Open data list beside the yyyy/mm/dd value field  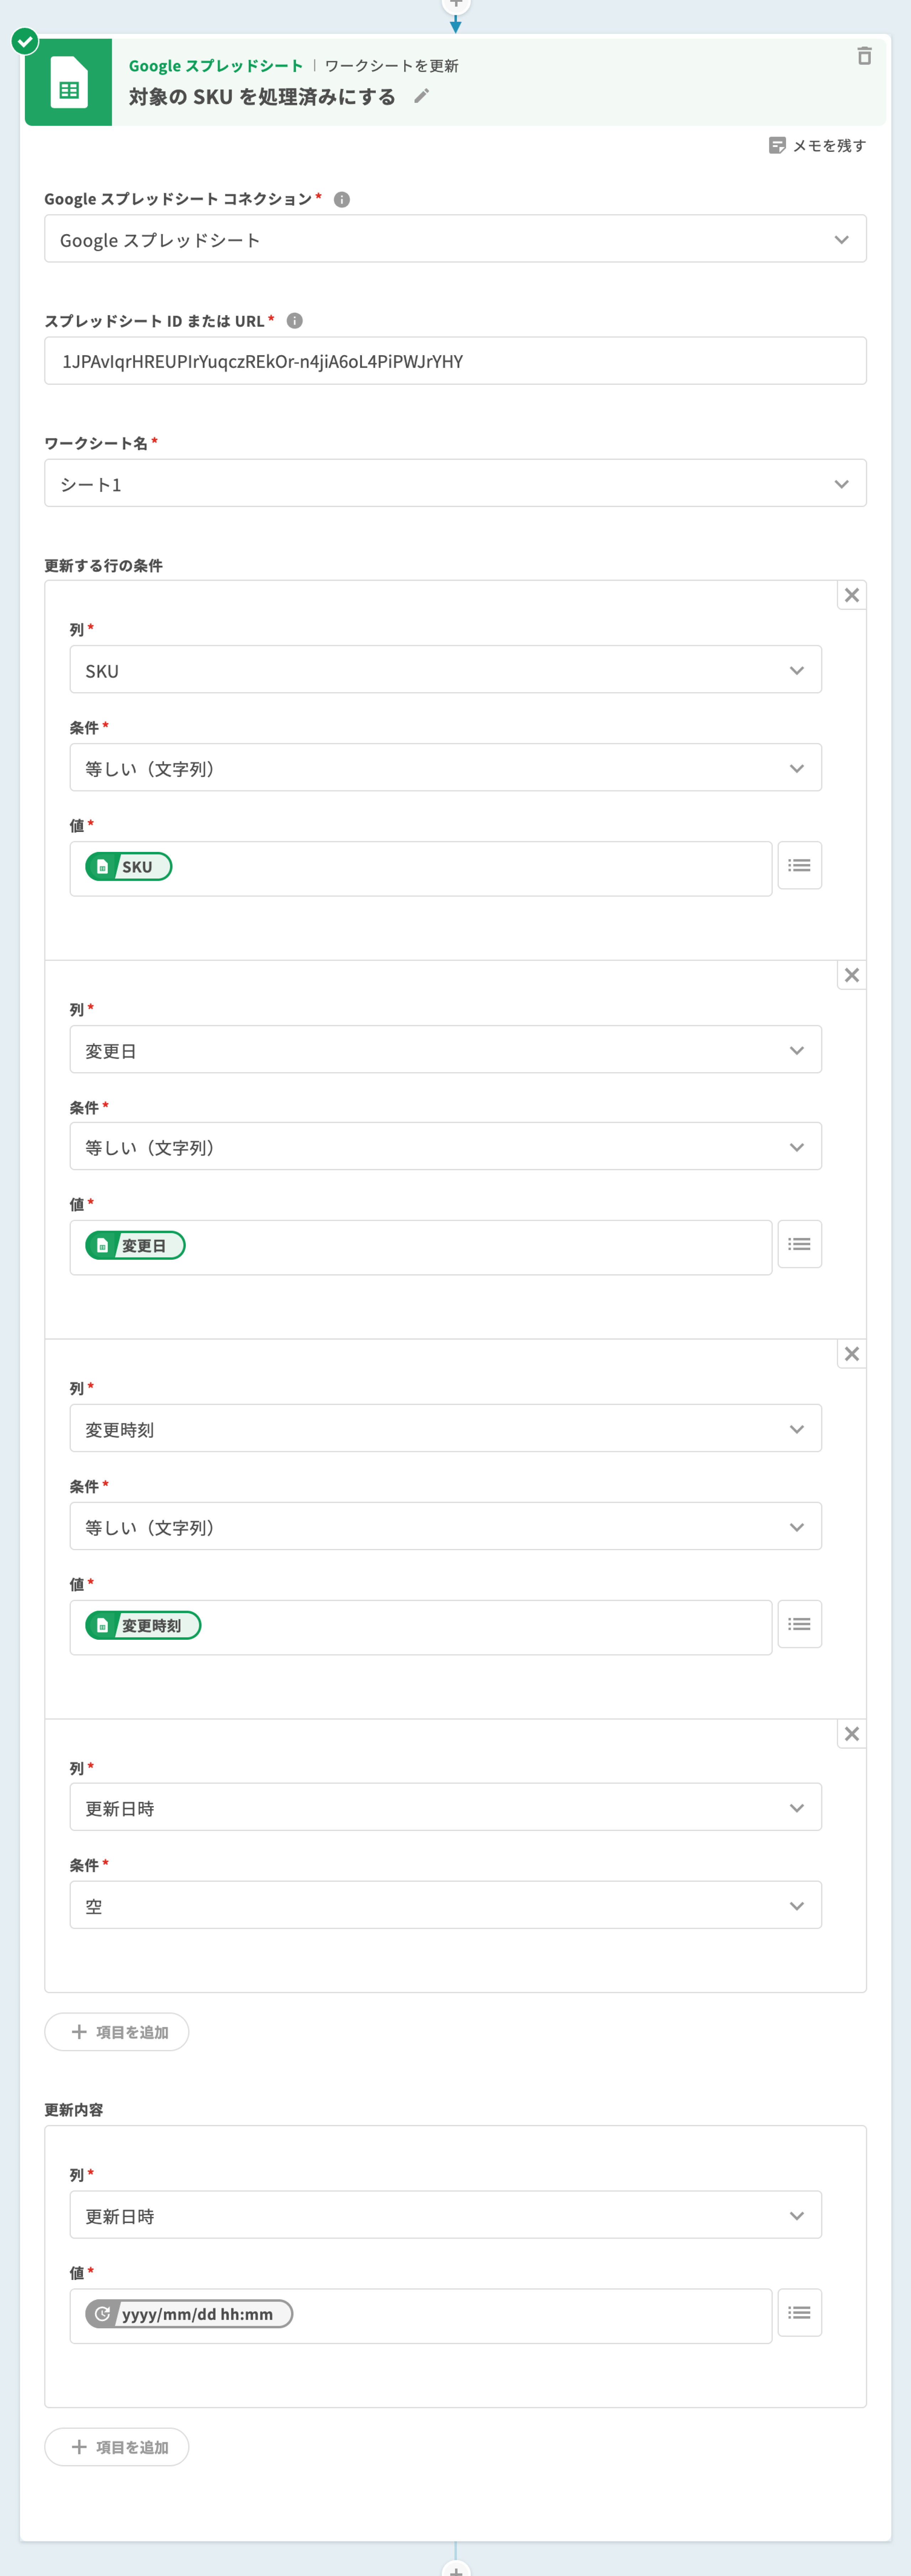point(799,2313)
